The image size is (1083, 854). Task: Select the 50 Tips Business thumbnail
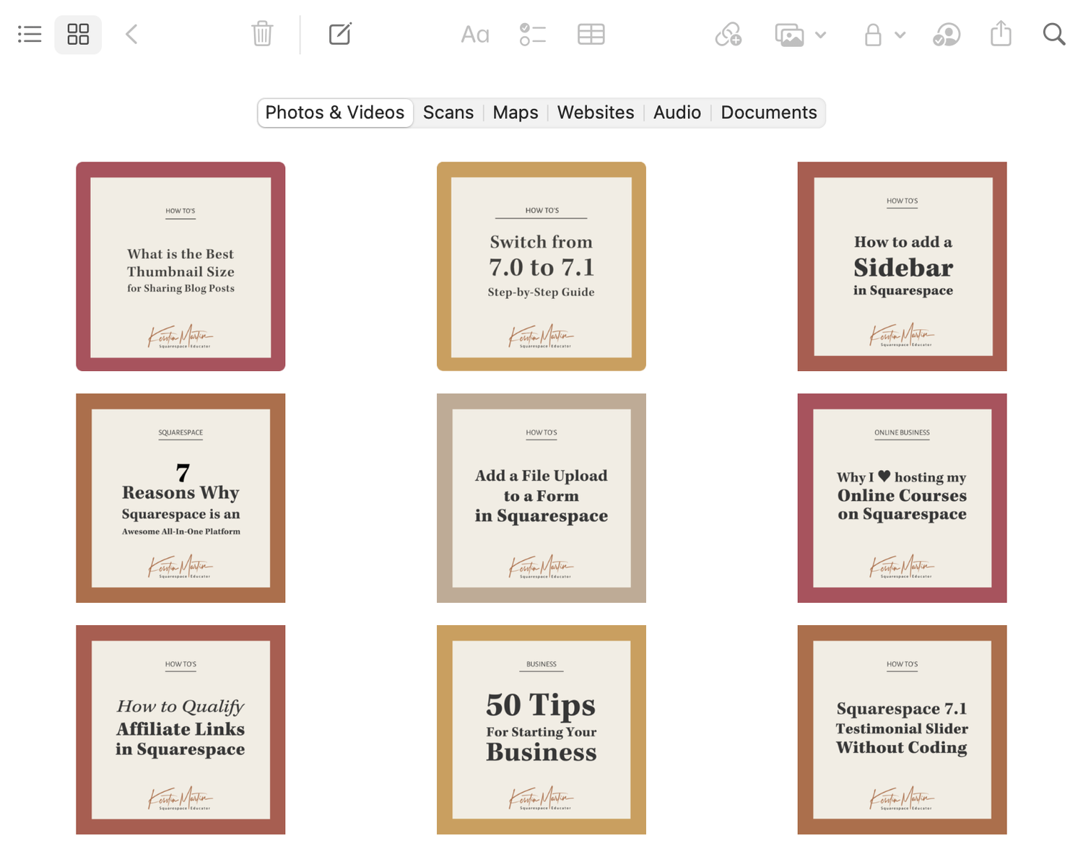(x=541, y=730)
